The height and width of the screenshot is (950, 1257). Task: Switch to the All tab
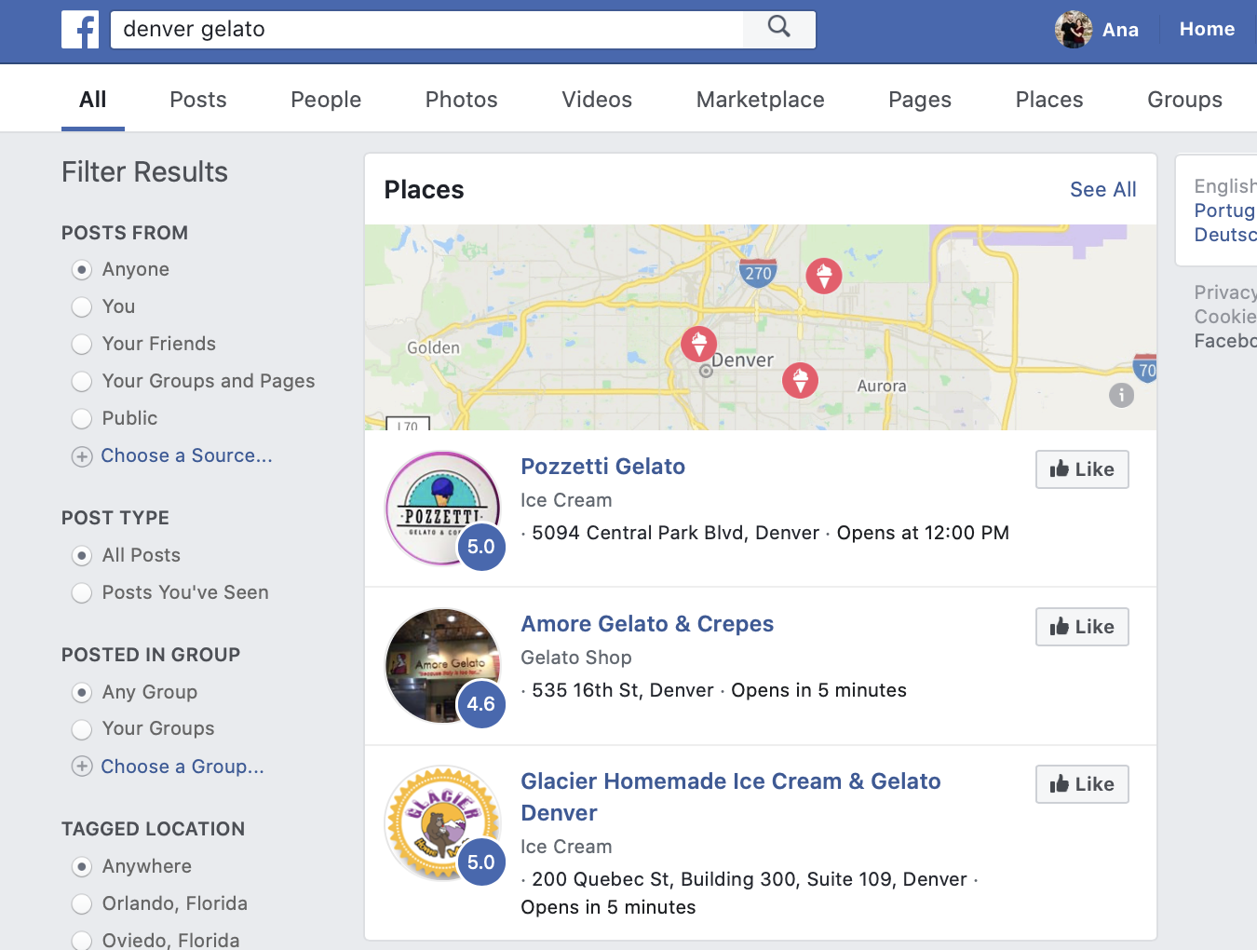93,100
